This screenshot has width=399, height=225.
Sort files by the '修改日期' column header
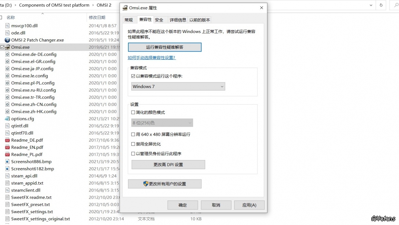click(97, 17)
